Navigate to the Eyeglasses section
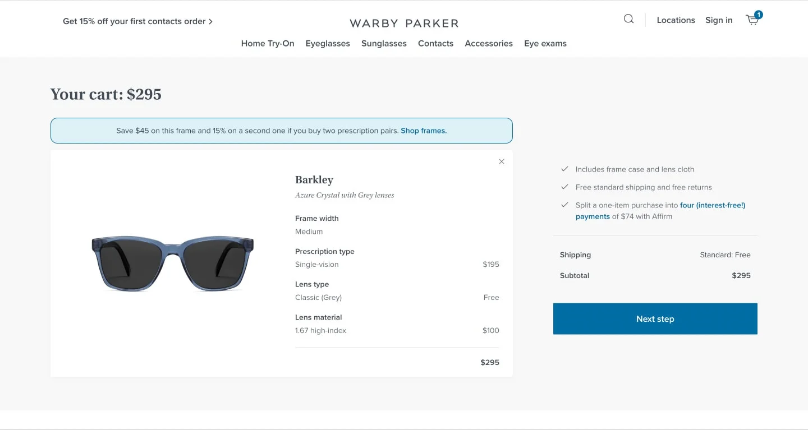This screenshot has height=430, width=808. [x=328, y=43]
